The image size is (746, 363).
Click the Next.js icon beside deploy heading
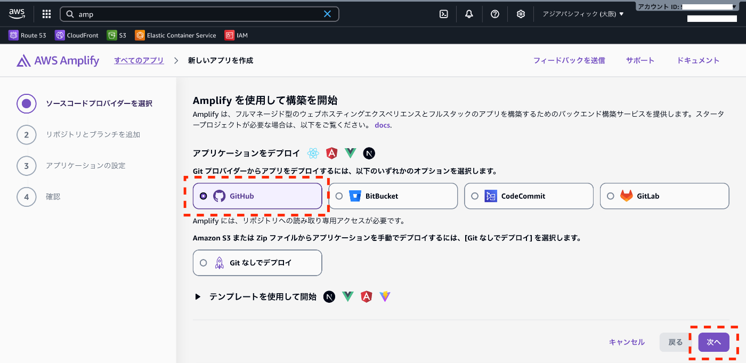369,154
